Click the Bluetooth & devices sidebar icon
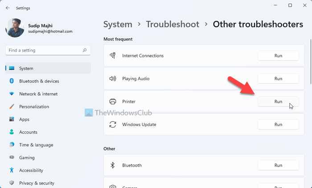Image resolution: width=312 pixels, height=188 pixels. coord(12,81)
